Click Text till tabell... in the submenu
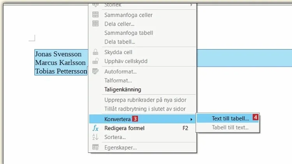This screenshot has height=164, width=292. click(230, 118)
